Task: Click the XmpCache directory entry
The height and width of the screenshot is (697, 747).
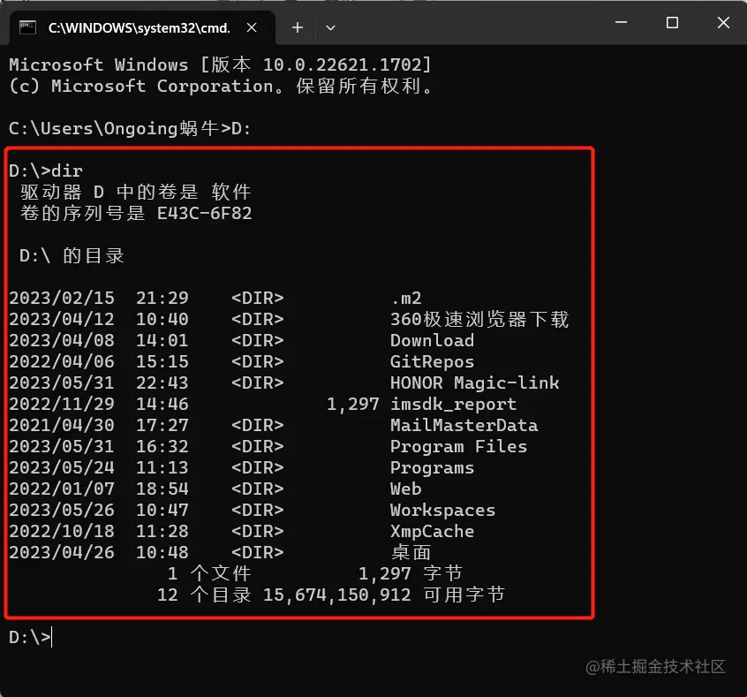Action: coord(432,531)
